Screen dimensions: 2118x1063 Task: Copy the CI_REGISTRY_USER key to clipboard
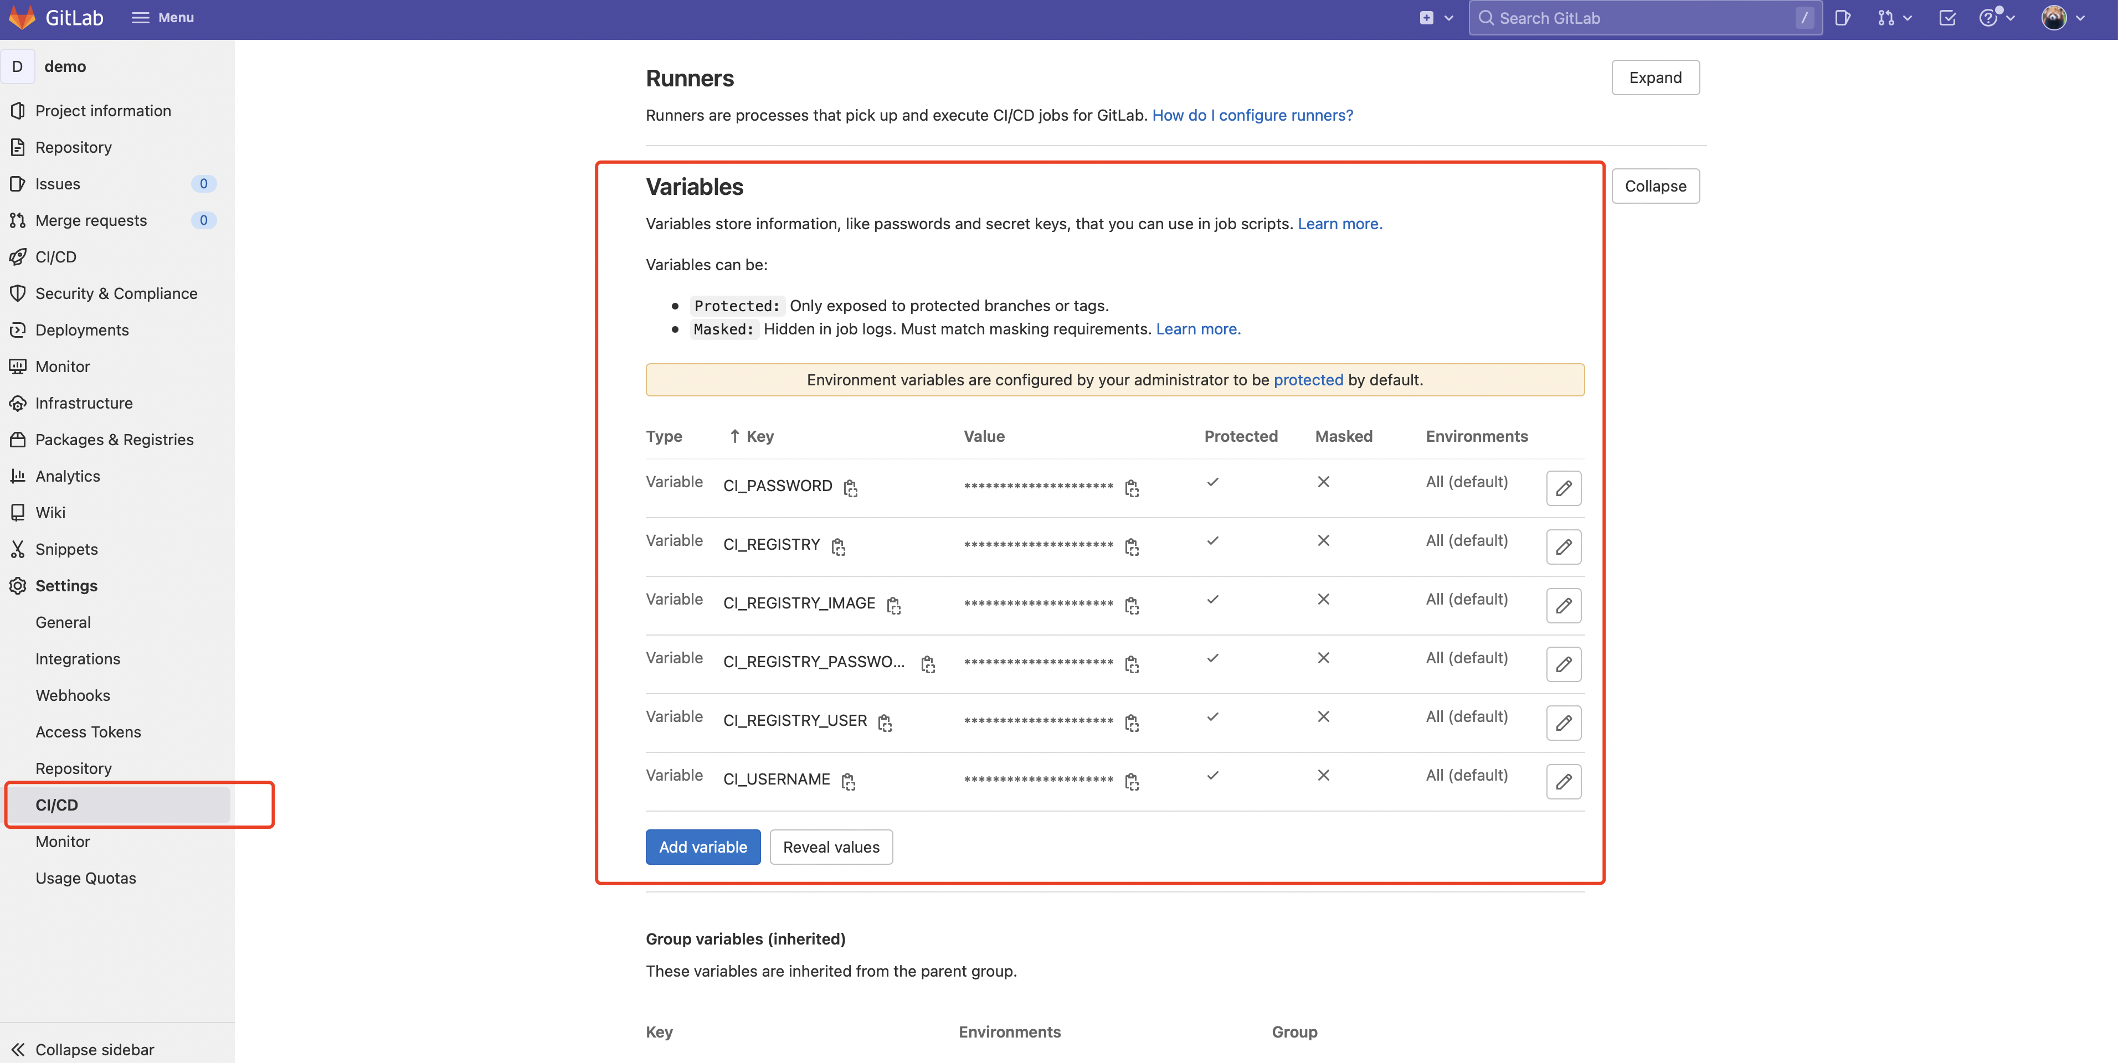[885, 723]
